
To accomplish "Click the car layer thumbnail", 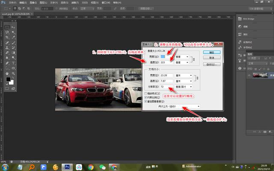I will pos(260,75).
